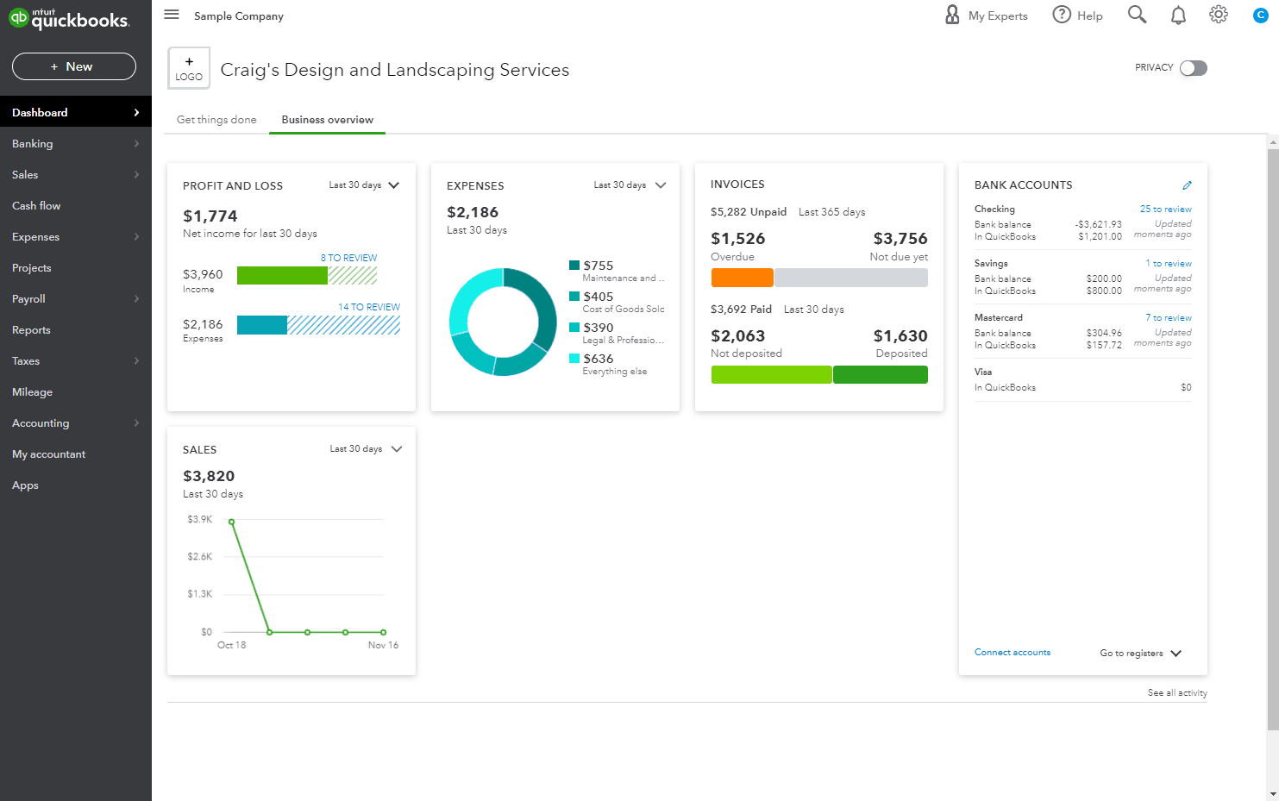Select the Business overview tab

(x=327, y=120)
